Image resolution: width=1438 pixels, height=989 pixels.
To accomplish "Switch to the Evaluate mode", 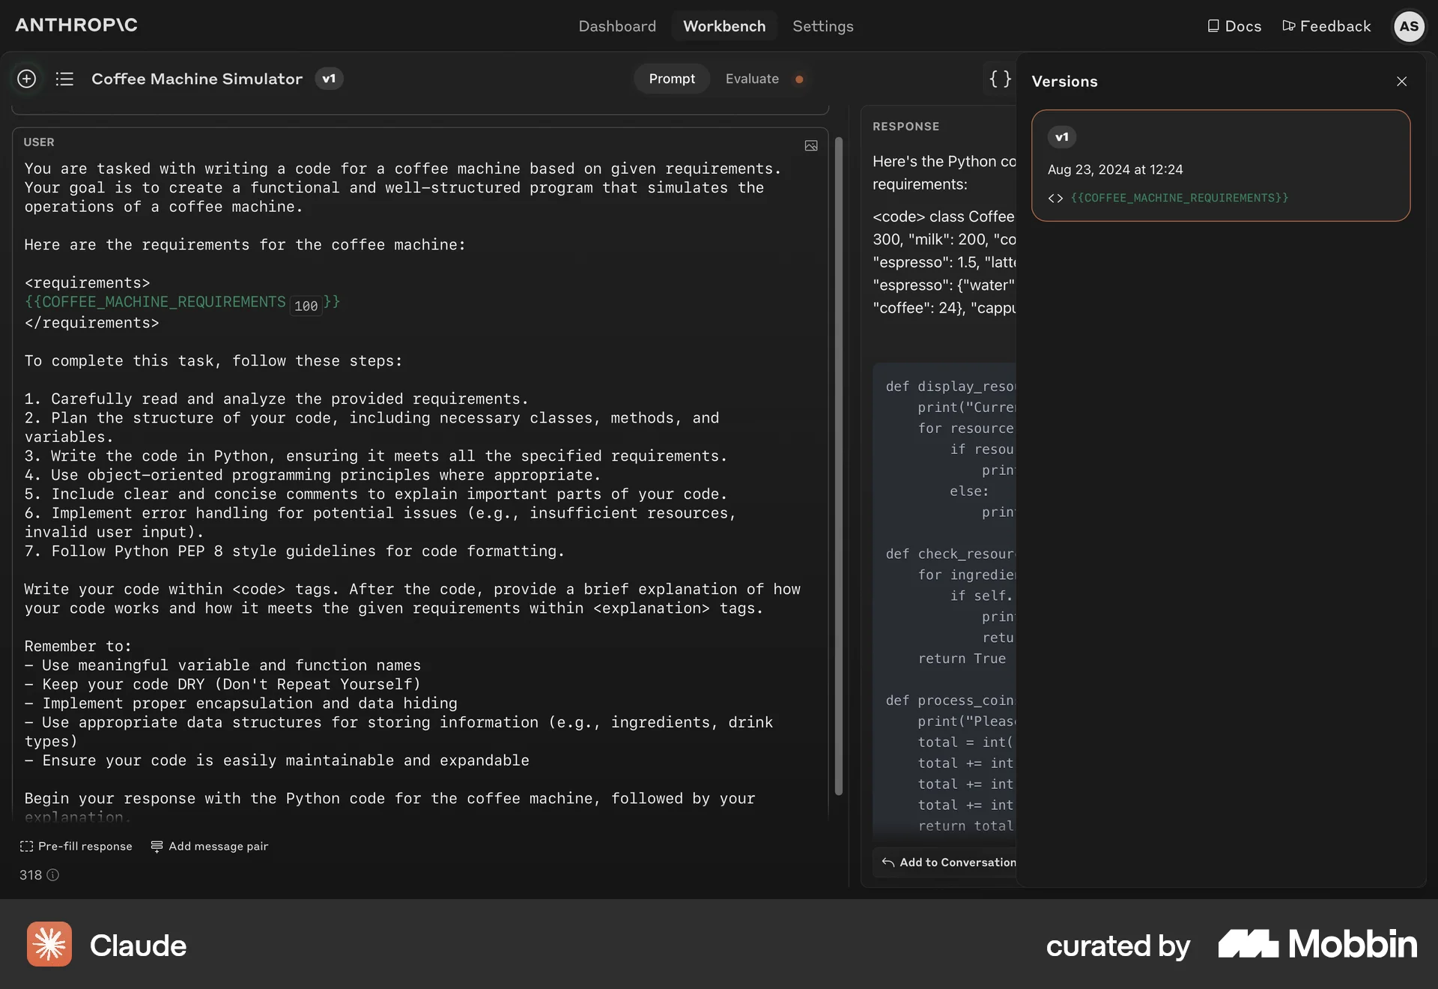I will [751, 79].
